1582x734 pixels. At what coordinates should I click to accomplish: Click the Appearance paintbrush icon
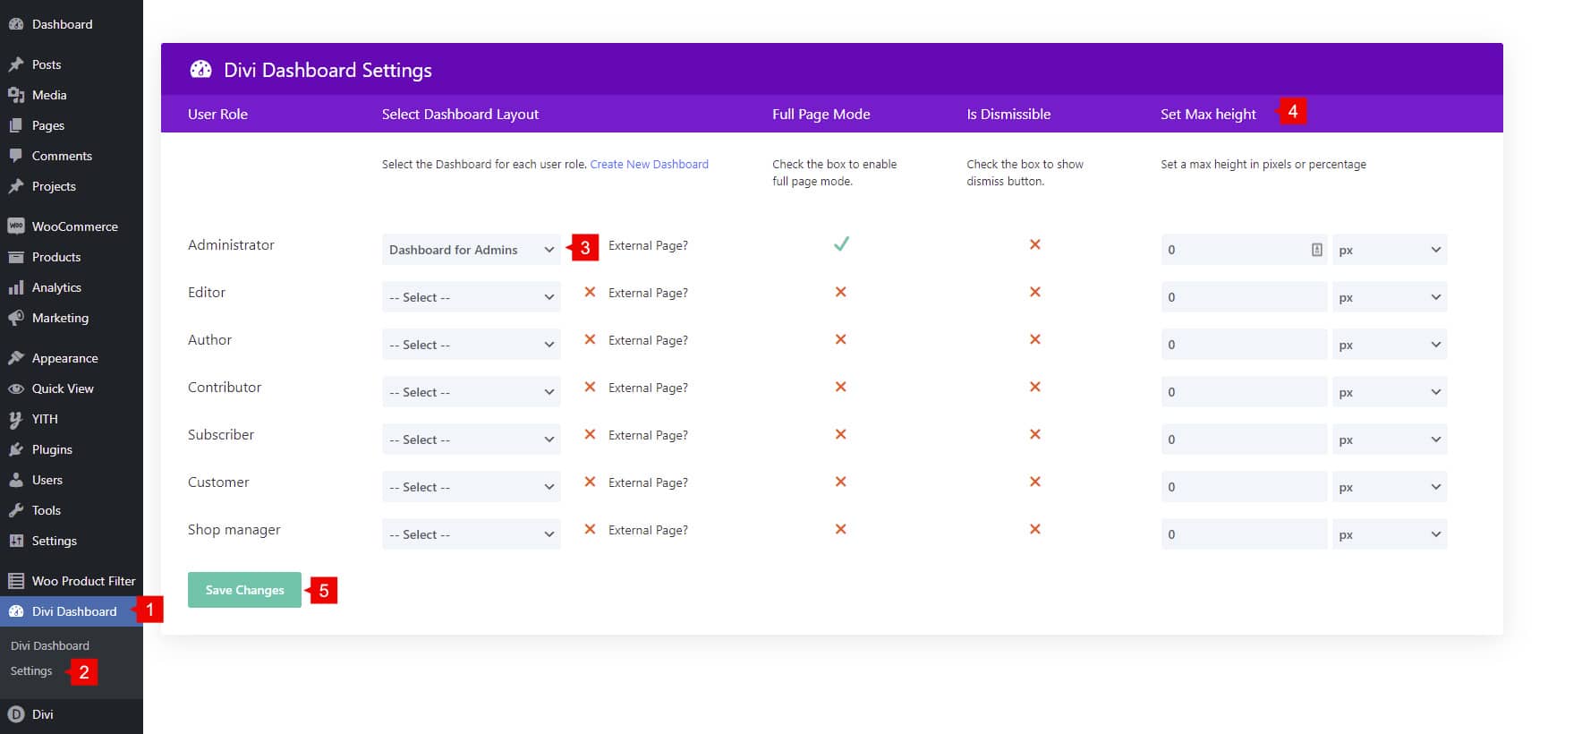(x=16, y=358)
